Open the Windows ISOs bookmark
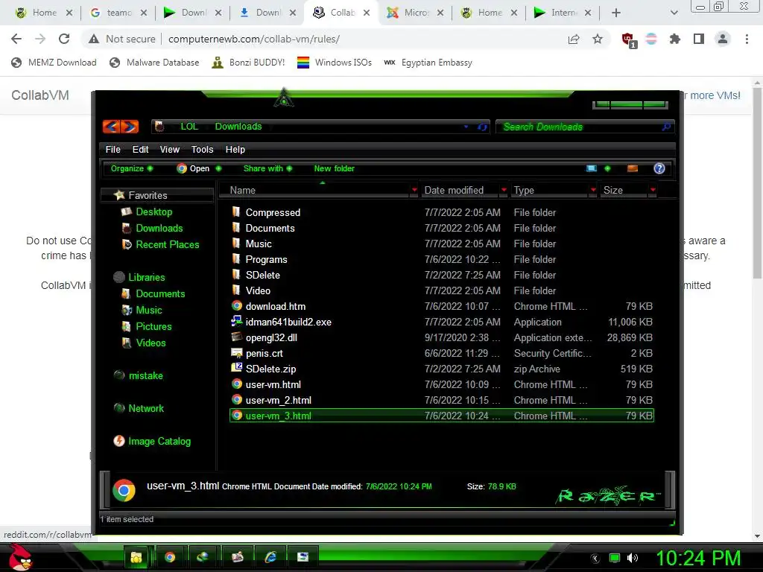763x572 pixels. (335, 63)
